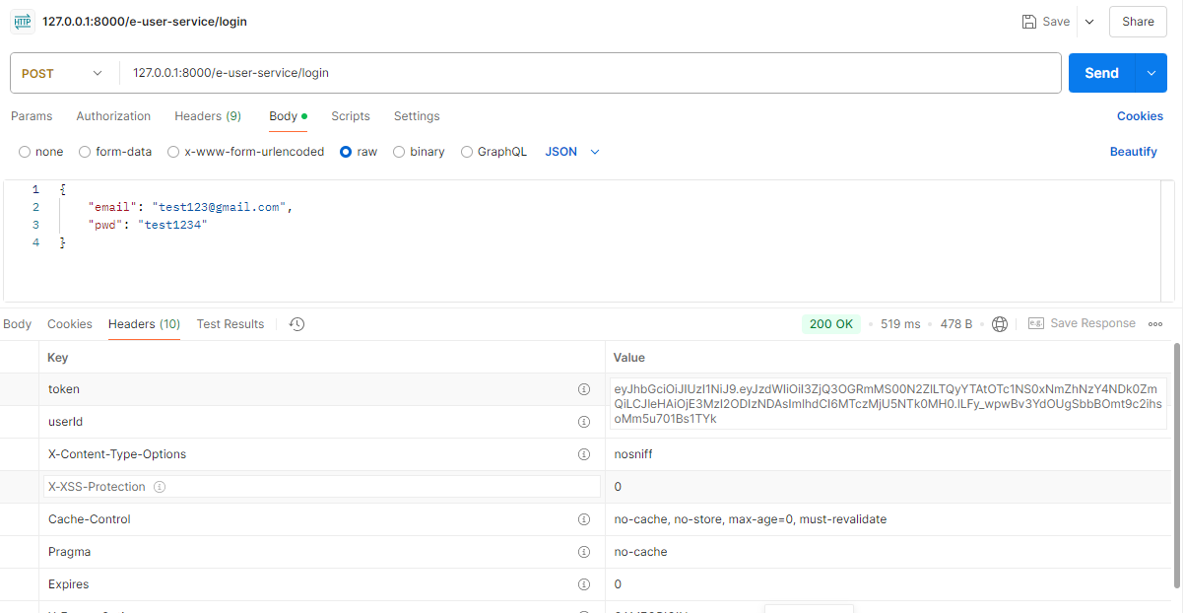
Task: Click the request URL input field
Action: point(591,73)
